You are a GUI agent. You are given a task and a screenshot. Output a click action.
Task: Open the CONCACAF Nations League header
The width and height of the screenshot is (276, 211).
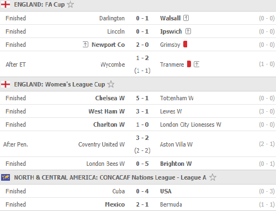tap(110, 177)
